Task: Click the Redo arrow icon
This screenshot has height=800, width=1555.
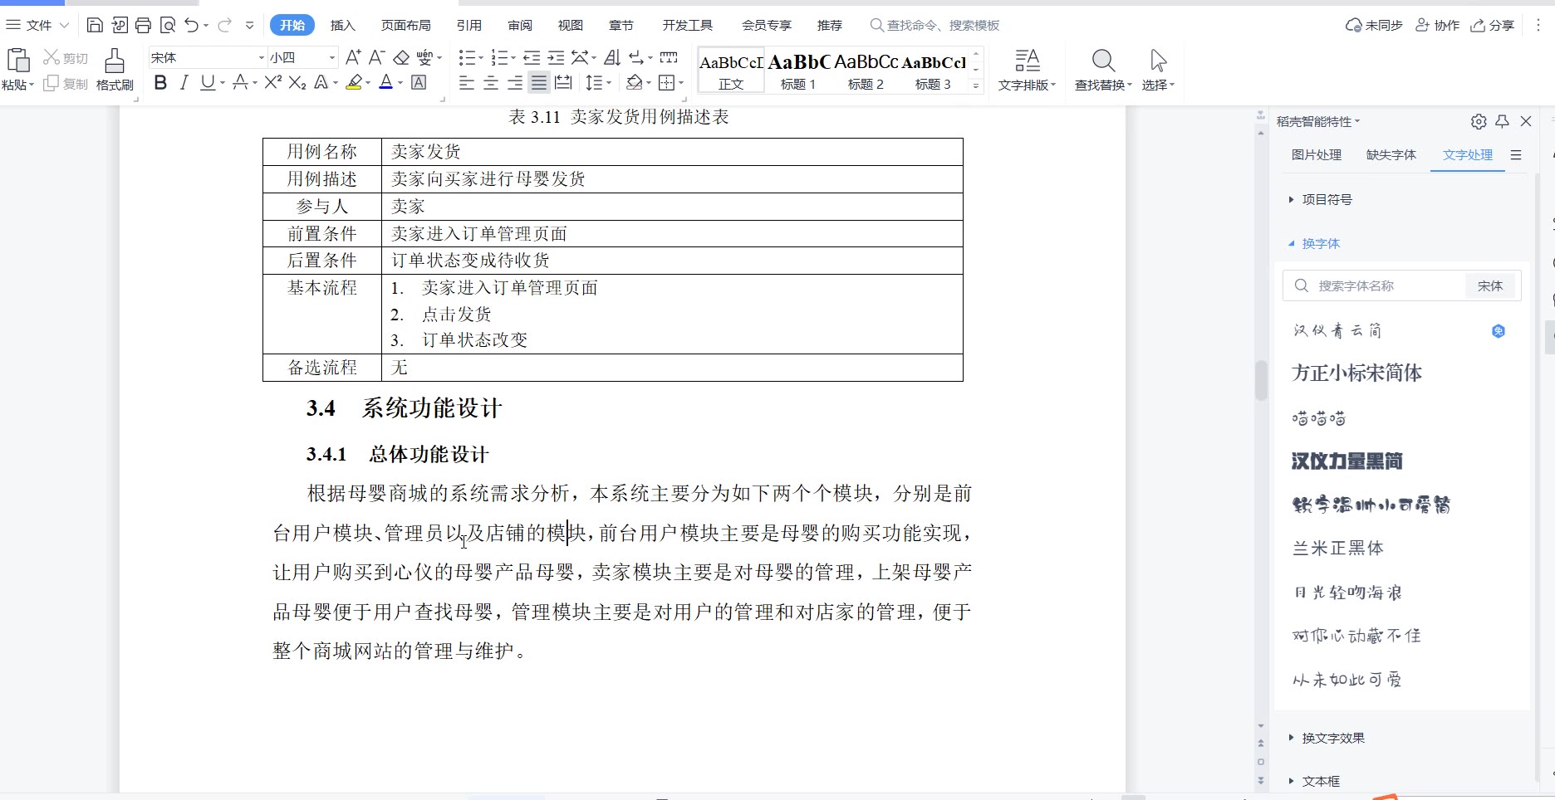Action: 224,26
